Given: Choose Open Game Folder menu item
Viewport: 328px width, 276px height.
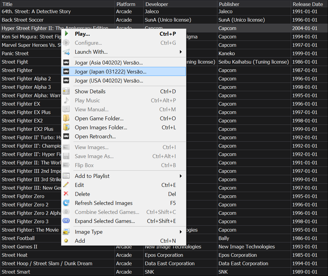Looking at the screenshot, I should point(124,118).
